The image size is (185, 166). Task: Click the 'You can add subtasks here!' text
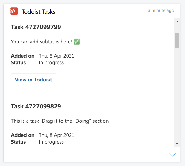(41, 42)
